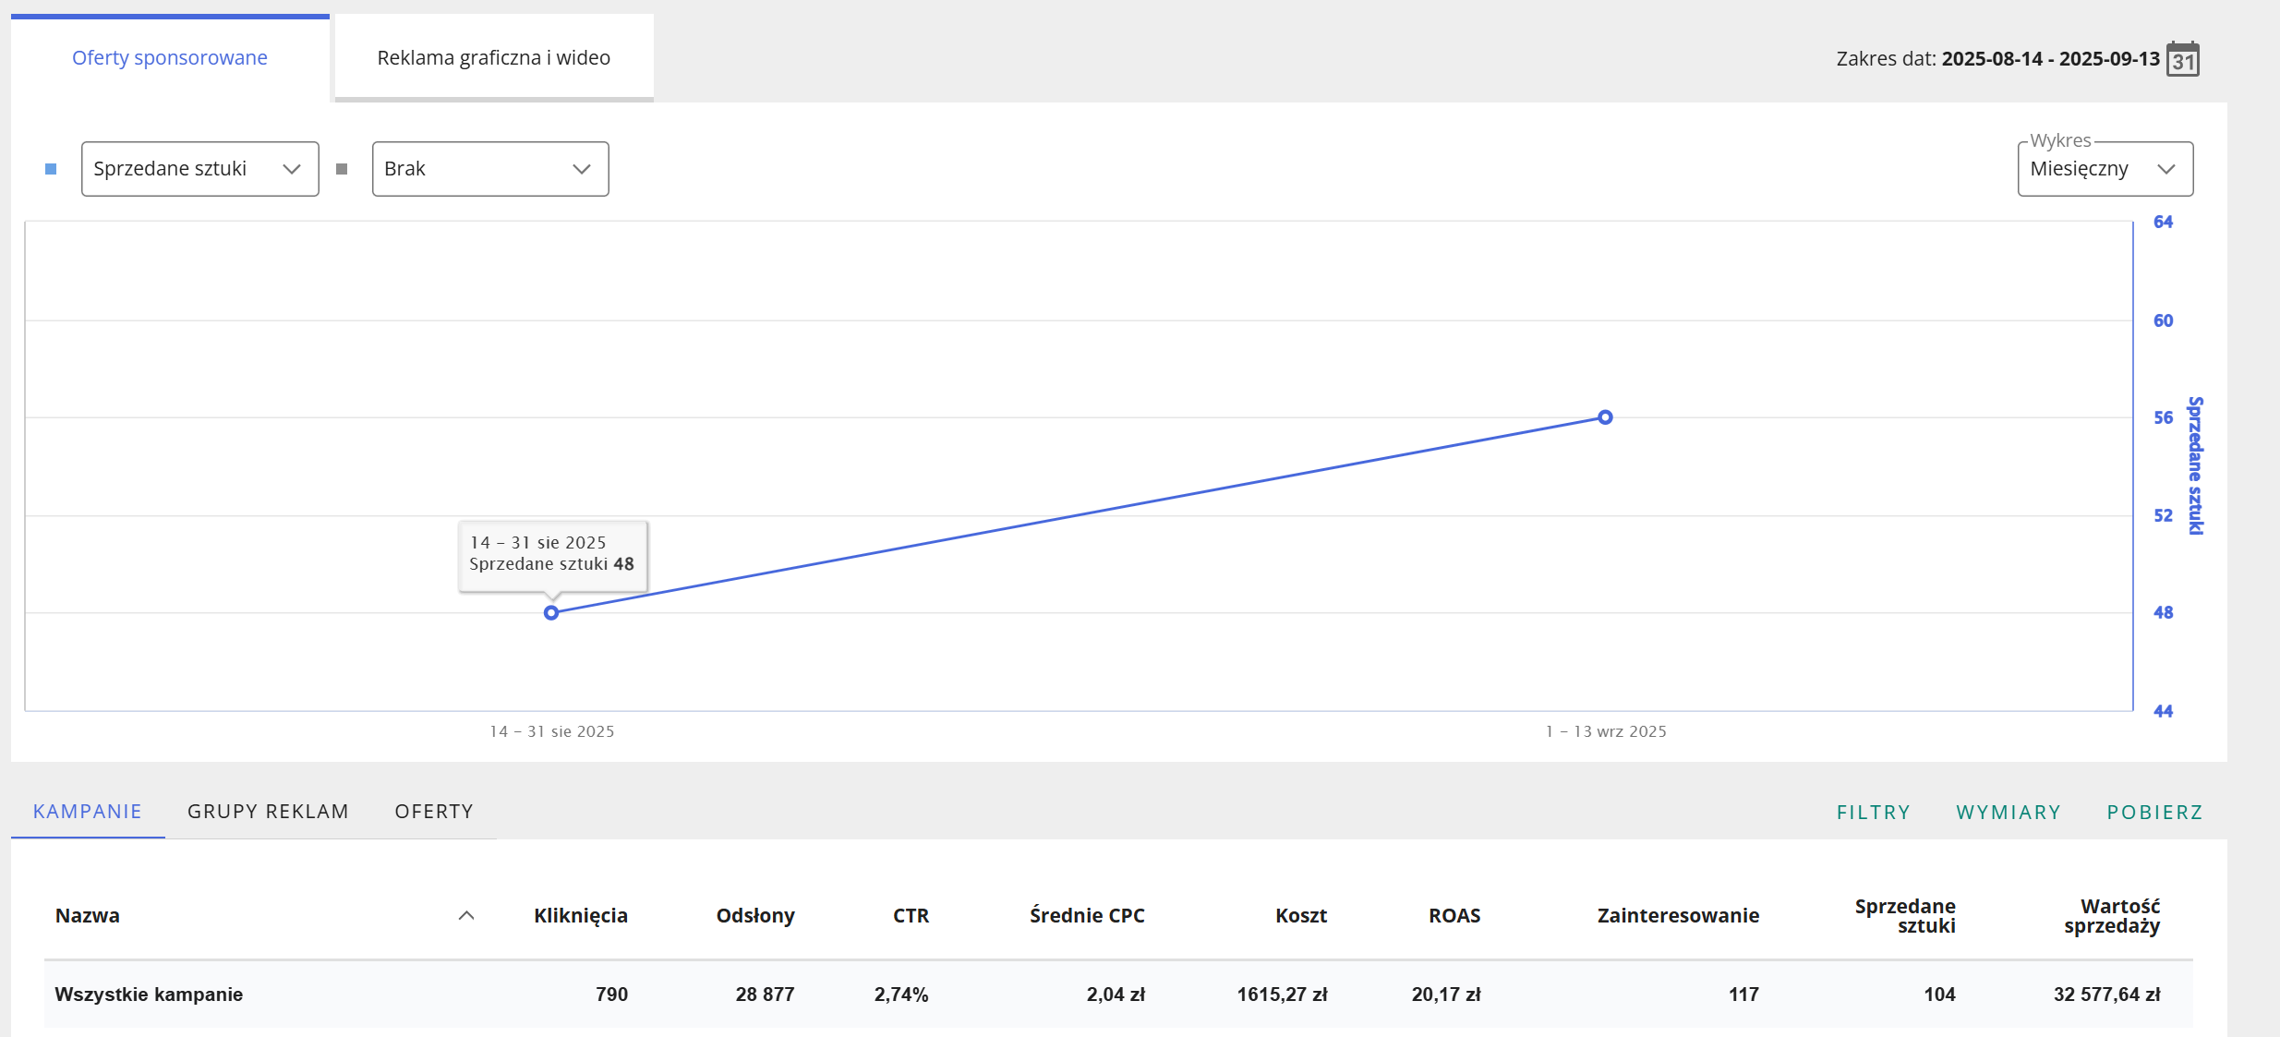Click the chart point for 14–31 sie 2025
The width and height of the screenshot is (2280, 1037).
point(551,613)
